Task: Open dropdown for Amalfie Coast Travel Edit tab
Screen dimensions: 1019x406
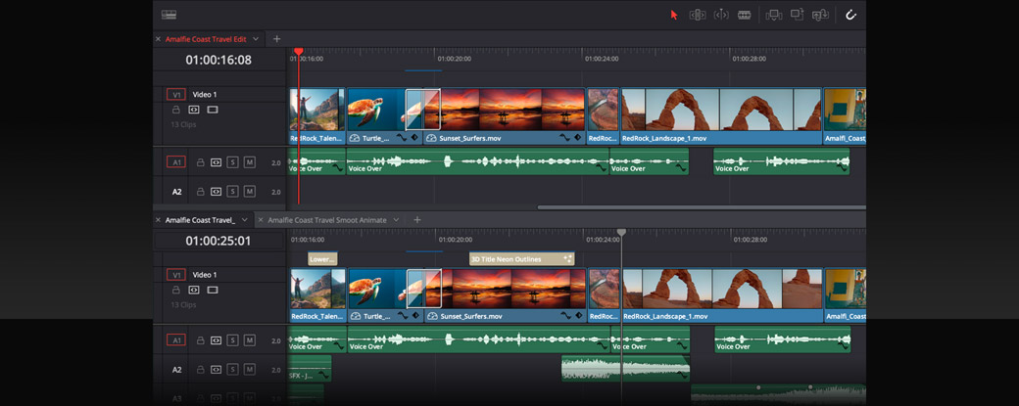Action: click(x=256, y=39)
